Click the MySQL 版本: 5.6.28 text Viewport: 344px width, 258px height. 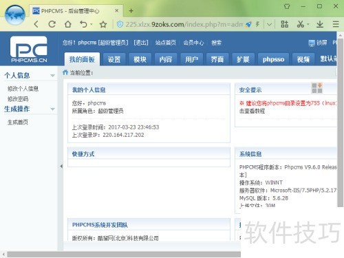tap(264, 198)
